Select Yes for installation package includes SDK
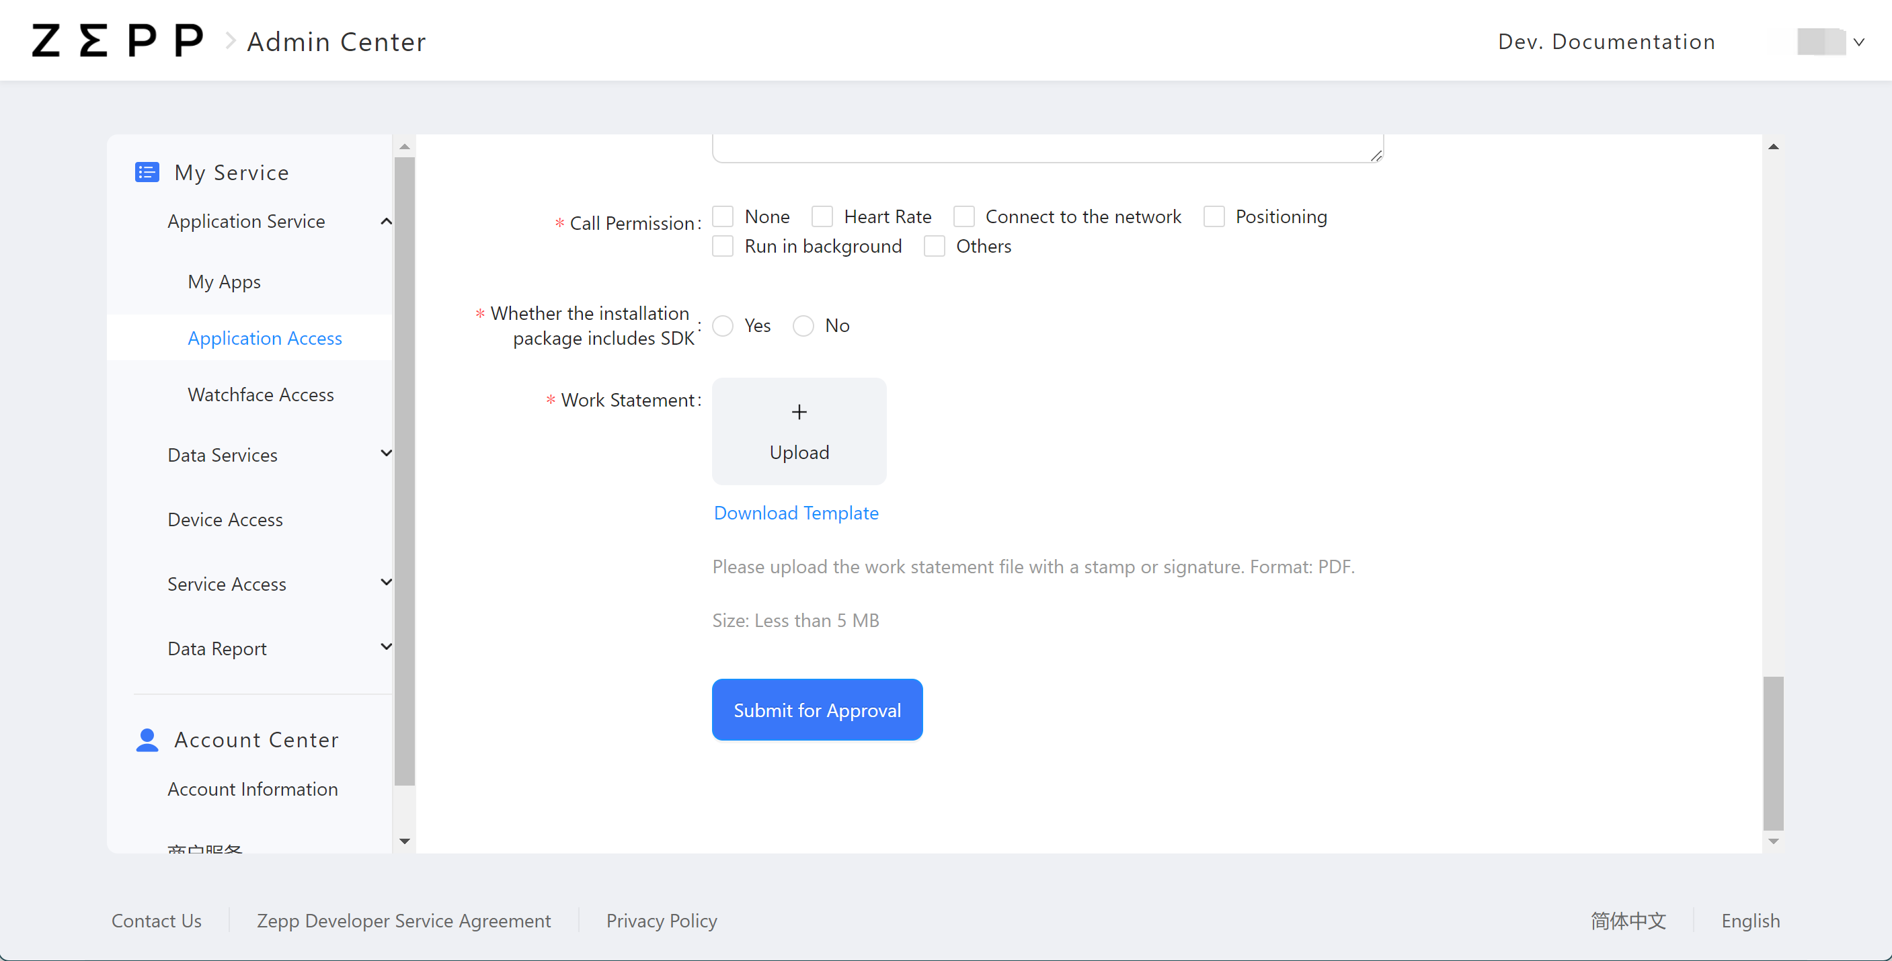This screenshot has height=961, width=1892. [723, 326]
